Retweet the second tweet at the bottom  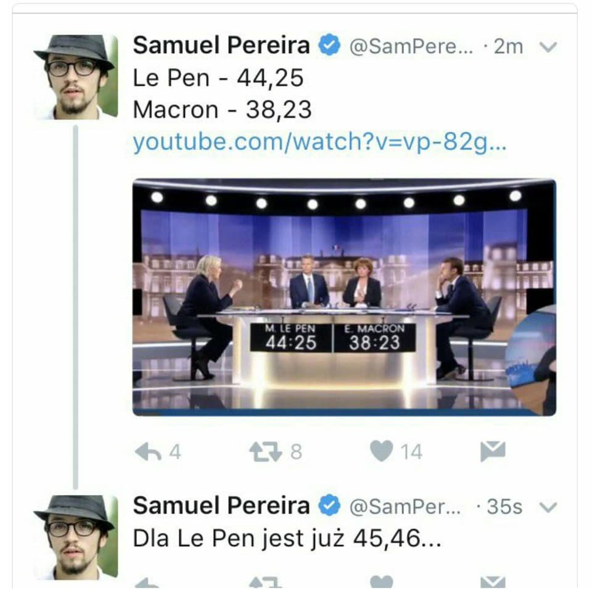(x=265, y=584)
